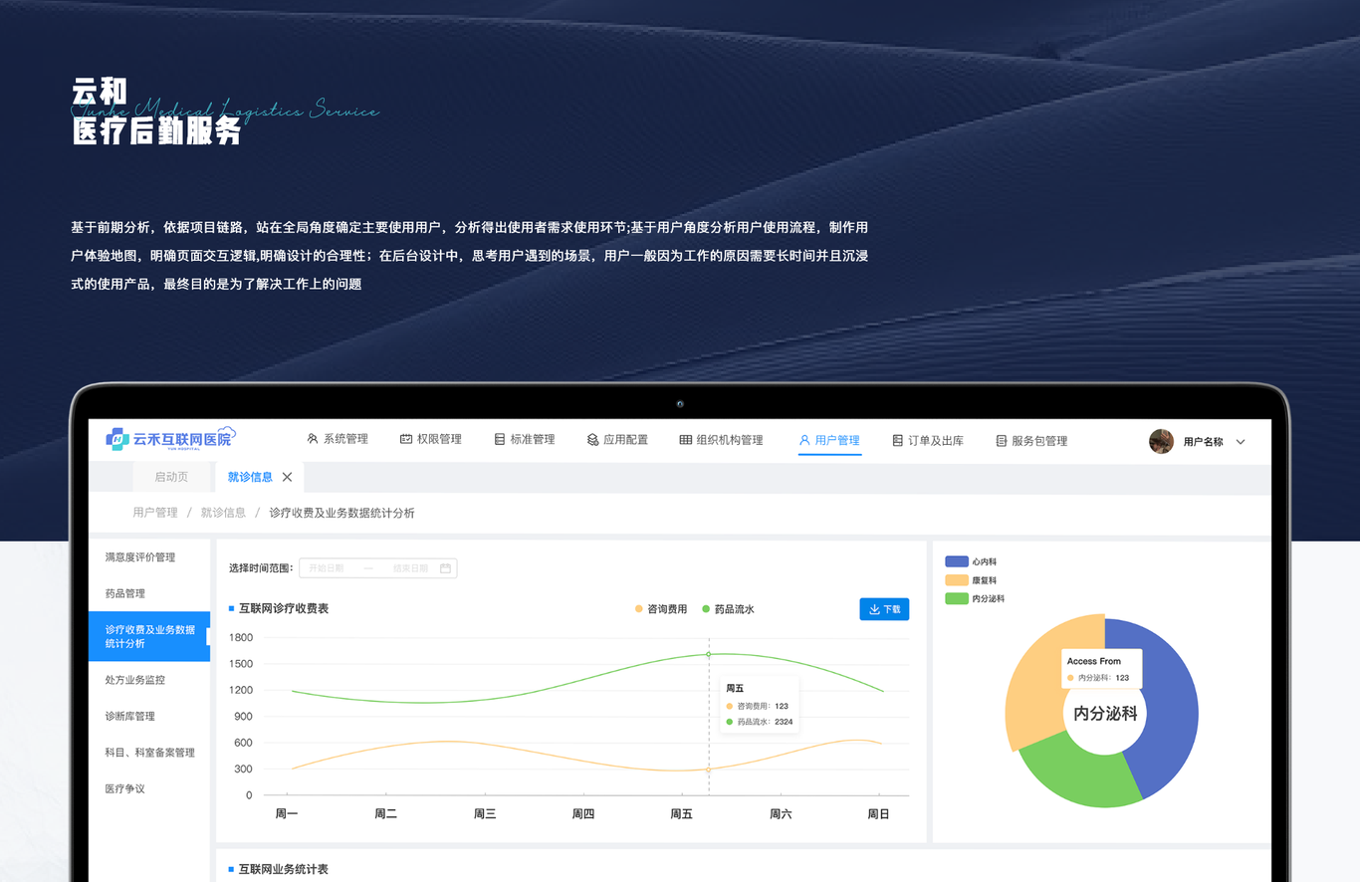The width and height of the screenshot is (1360, 882).
Task: Toggle the 康复科 yellow legend swatch
Action: coord(957,580)
